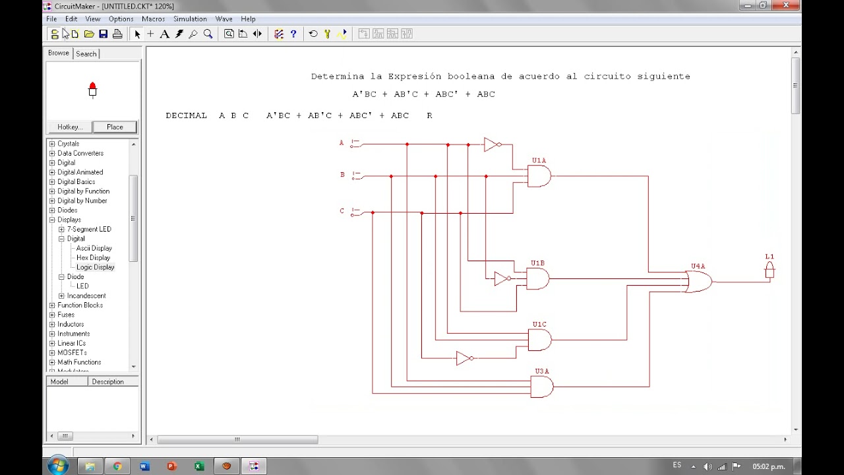
Task: Expand the Digital Basics category
Action: [x=52, y=181]
